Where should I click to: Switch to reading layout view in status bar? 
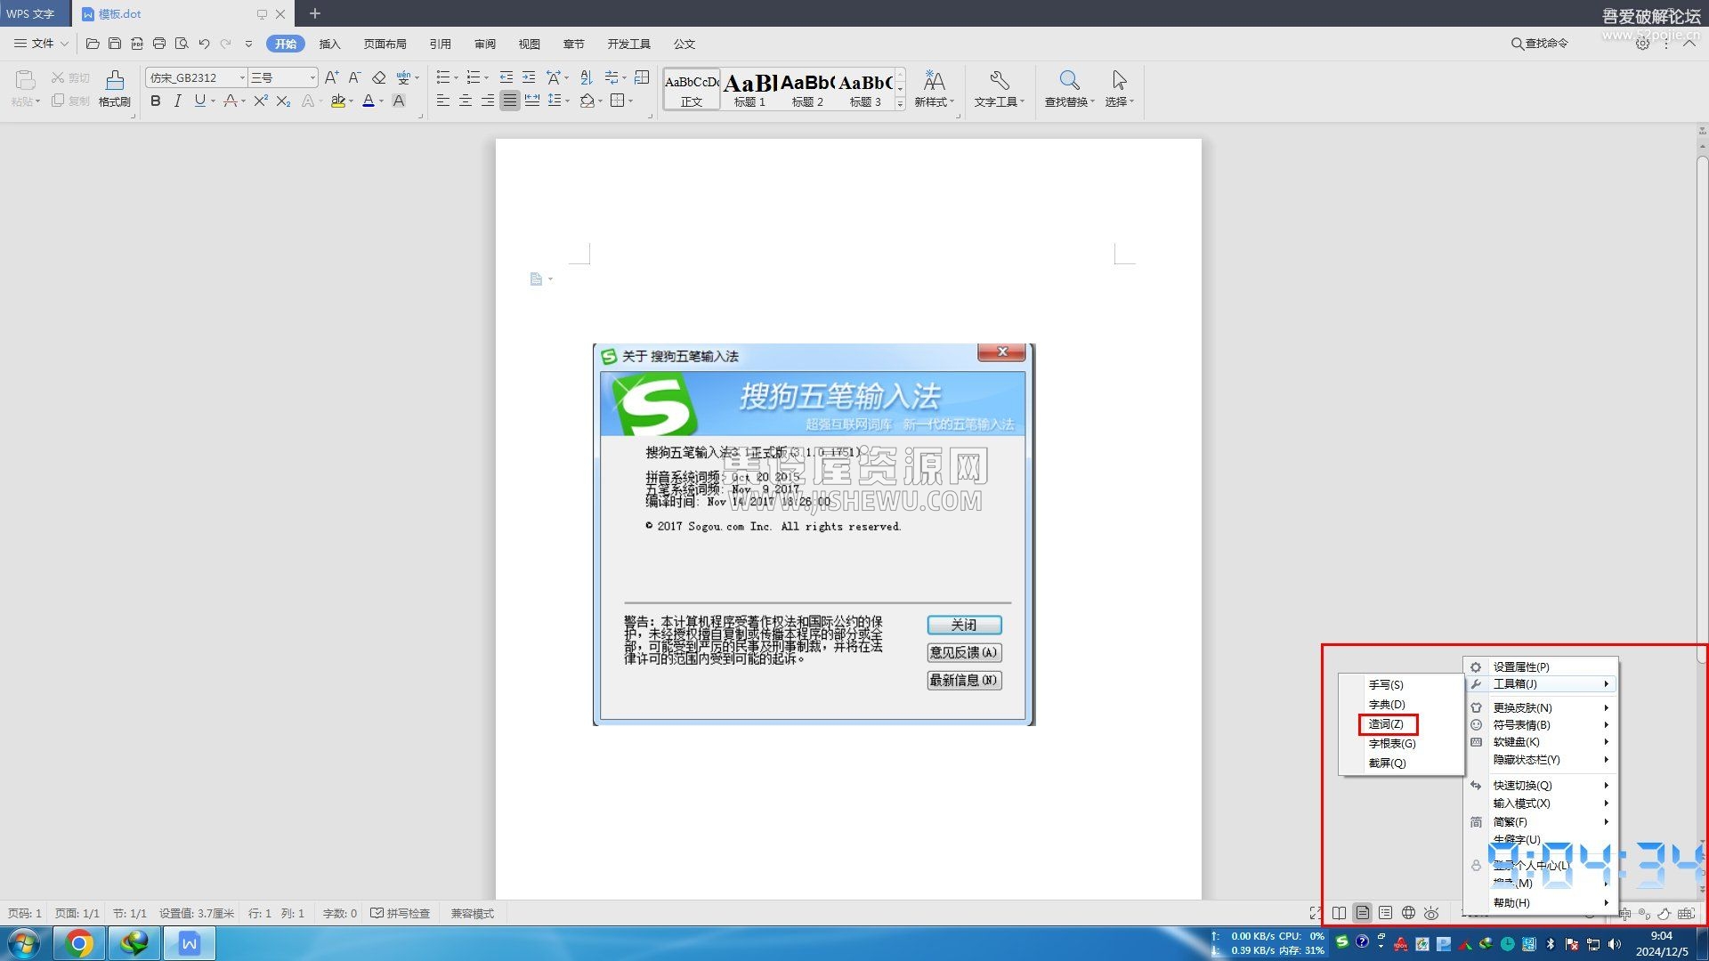(1339, 913)
